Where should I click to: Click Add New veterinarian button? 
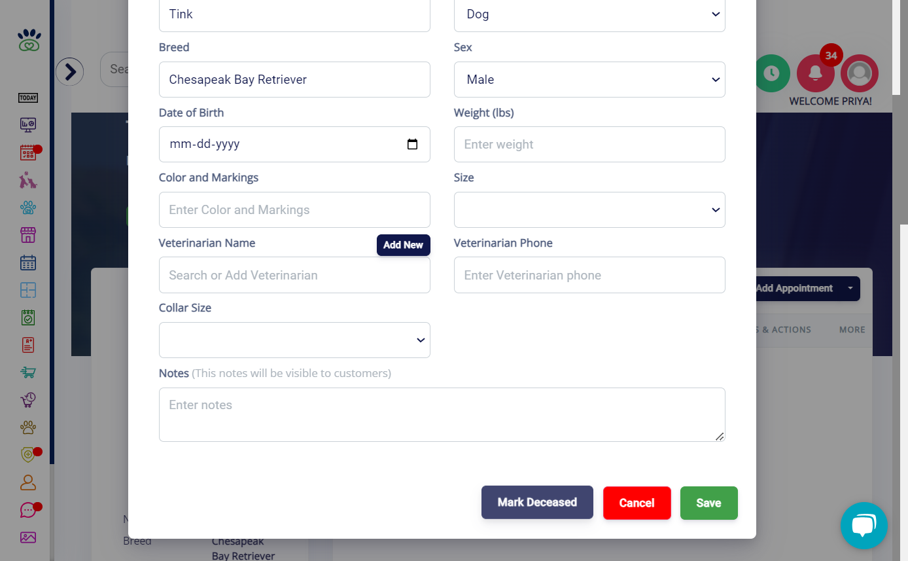[x=403, y=245]
